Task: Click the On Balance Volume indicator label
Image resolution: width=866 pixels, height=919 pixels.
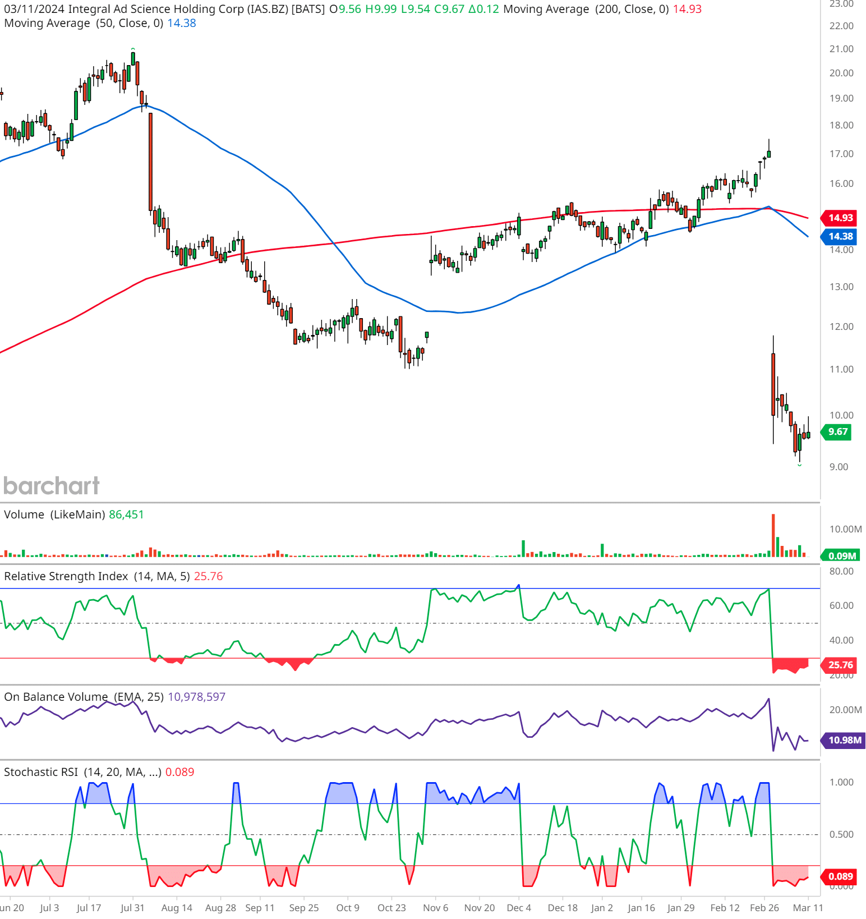Action: 84,697
